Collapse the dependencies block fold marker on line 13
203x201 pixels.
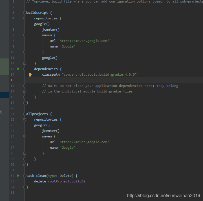coord(25,69)
